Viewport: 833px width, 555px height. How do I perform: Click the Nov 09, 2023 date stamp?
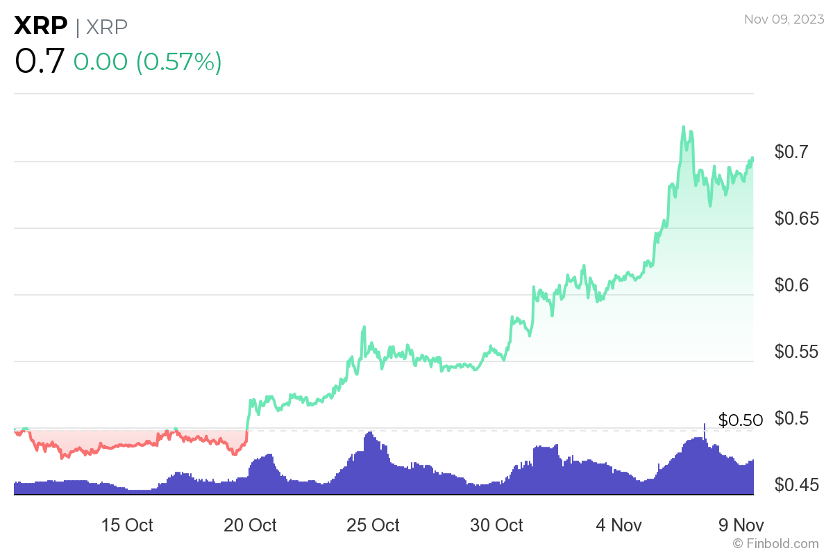pyautogui.click(x=783, y=19)
